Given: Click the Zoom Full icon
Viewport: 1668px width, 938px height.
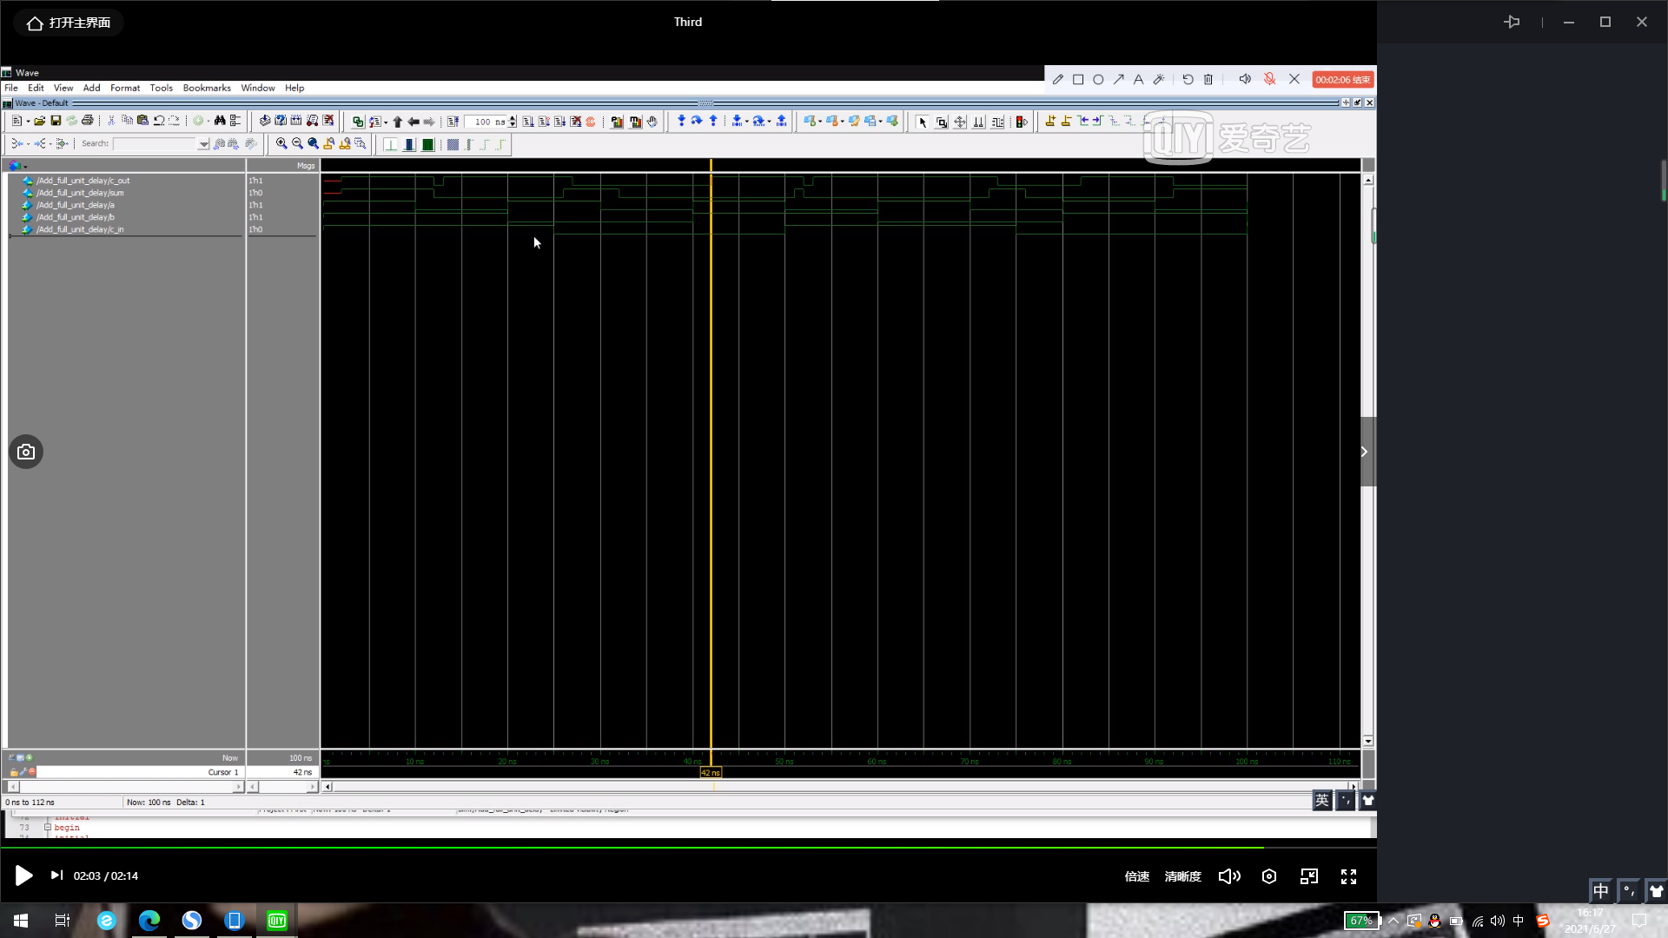Looking at the screenshot, I should (313, 144).
